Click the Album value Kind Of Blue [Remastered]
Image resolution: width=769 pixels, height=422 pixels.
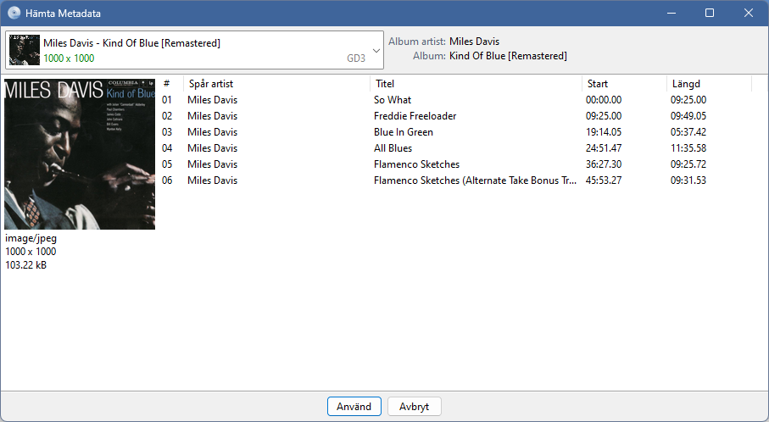[x=508, y=56]
